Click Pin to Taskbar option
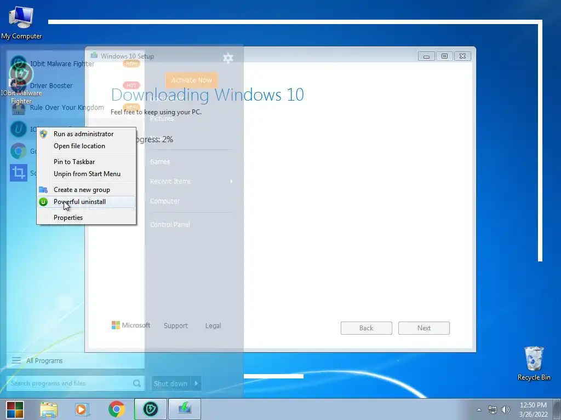 pos(86,162)
